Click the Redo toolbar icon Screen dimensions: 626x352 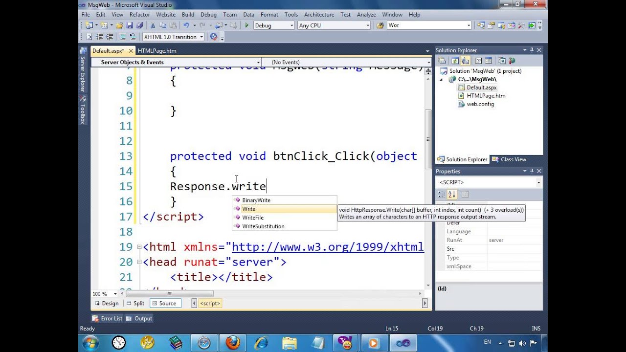(x=202, y=25)
